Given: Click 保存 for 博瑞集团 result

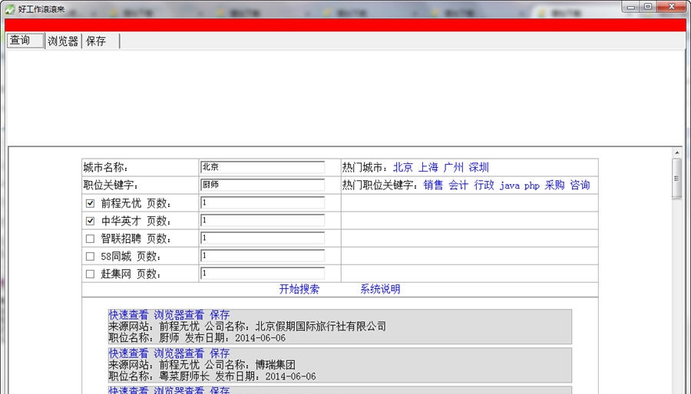Looking at the screenshot, I should point(220,353).
